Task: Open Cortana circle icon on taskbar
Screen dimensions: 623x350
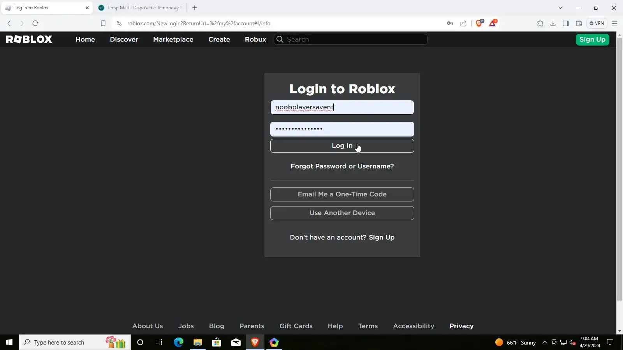Action: click(x=140, y=342)
